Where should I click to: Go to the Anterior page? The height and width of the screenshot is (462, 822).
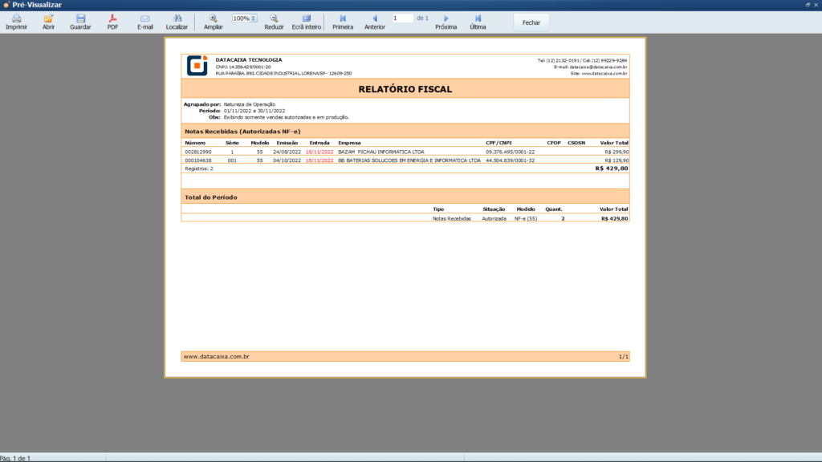tap(374, 18)
